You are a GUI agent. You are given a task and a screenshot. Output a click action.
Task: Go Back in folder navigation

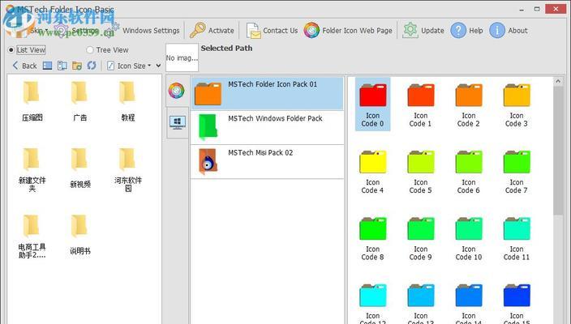24,66
